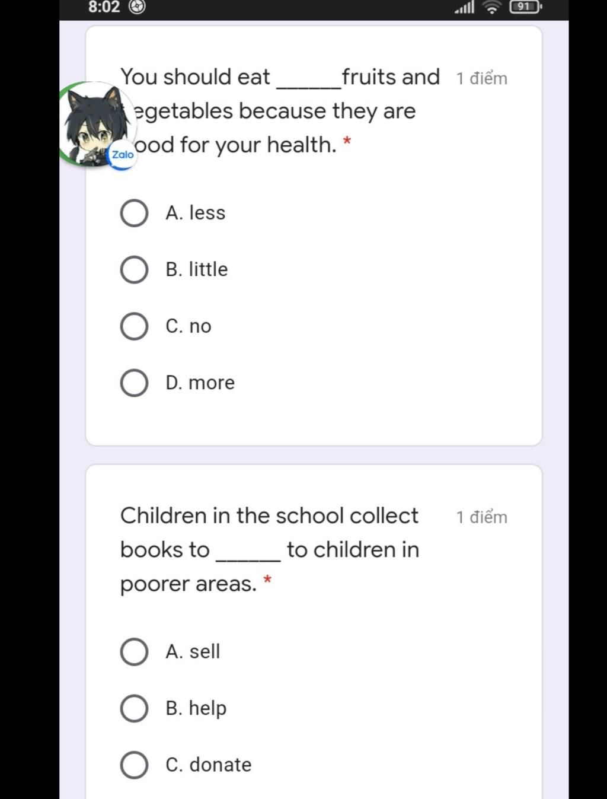Pick the "C. donate" answer

[x=134, y=765]
